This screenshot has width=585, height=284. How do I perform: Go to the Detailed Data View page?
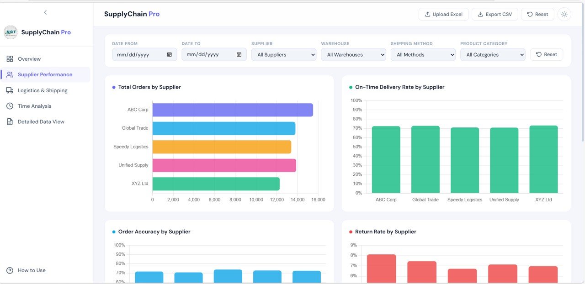[x=41, y=122]
